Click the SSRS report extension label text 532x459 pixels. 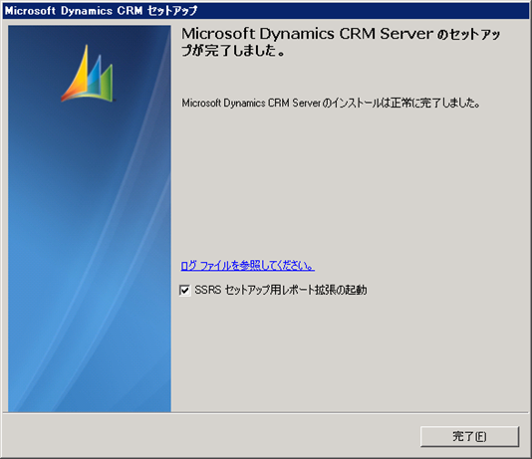click(x=280, y=290)
